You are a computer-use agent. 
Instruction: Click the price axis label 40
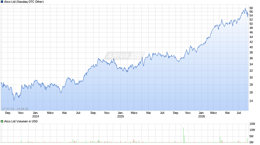[251, 47]
